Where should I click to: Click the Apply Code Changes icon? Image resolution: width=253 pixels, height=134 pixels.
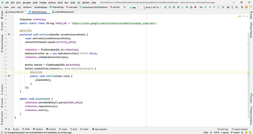(174, 7)
